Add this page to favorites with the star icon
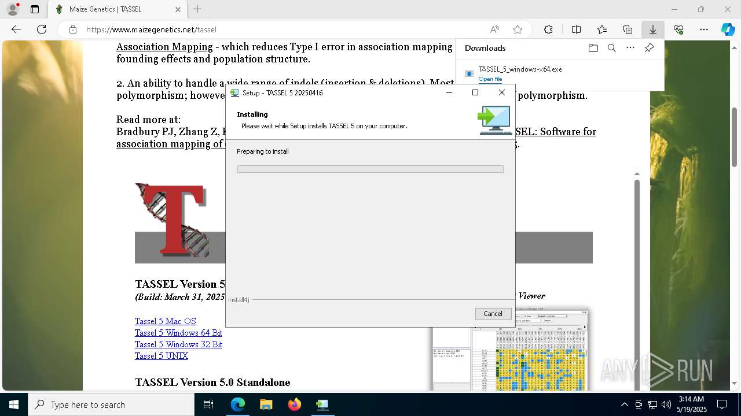The width and height of the screenshot is (741, 416). [x=518, y=29]
